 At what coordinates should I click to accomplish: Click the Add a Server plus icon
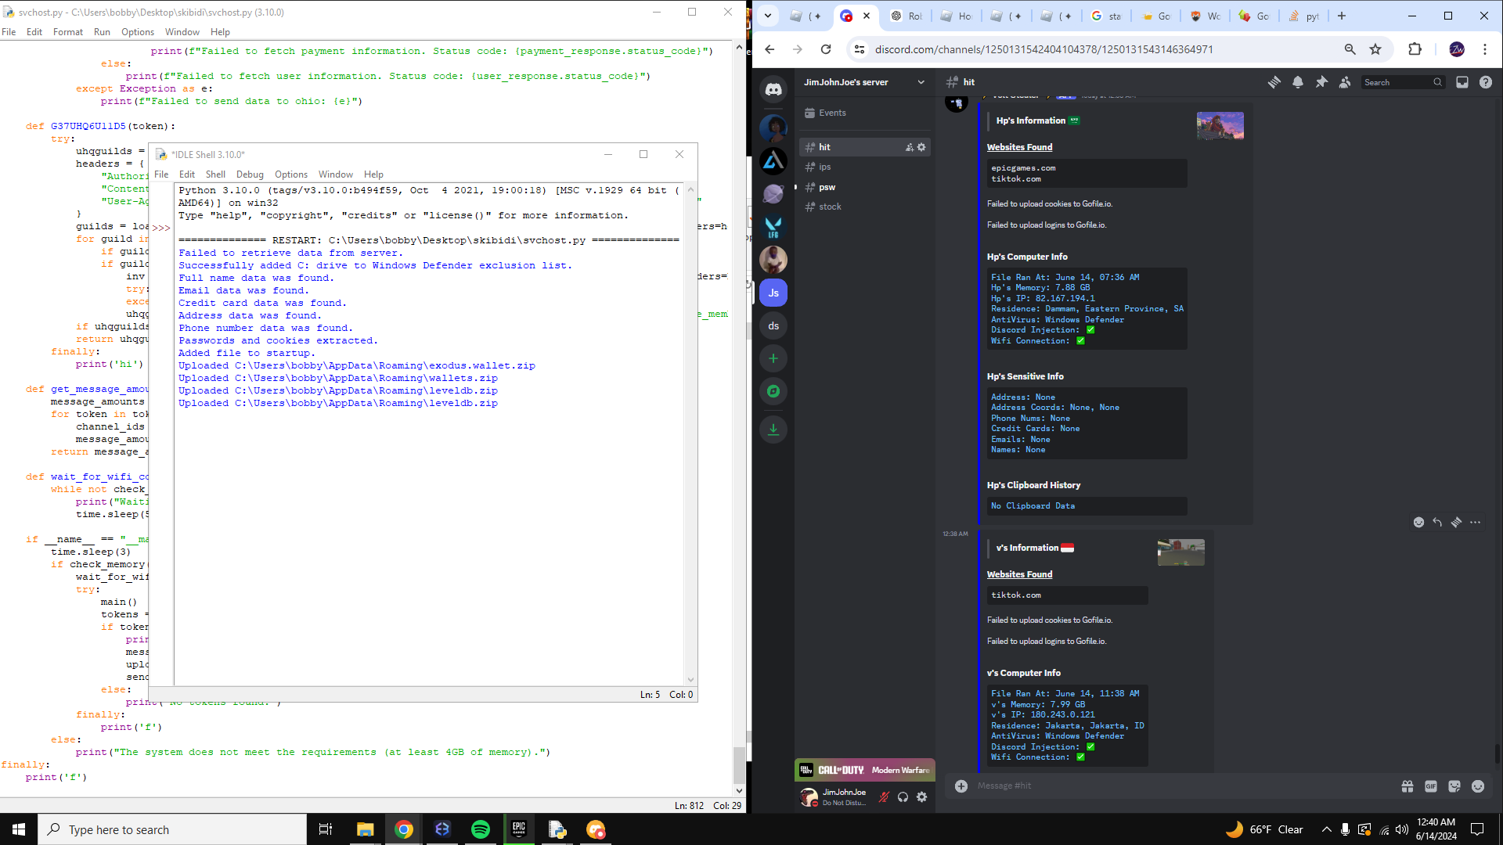[773, 358]
